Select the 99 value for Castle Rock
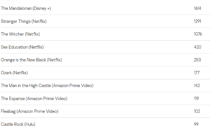 (x=196, y=124)
